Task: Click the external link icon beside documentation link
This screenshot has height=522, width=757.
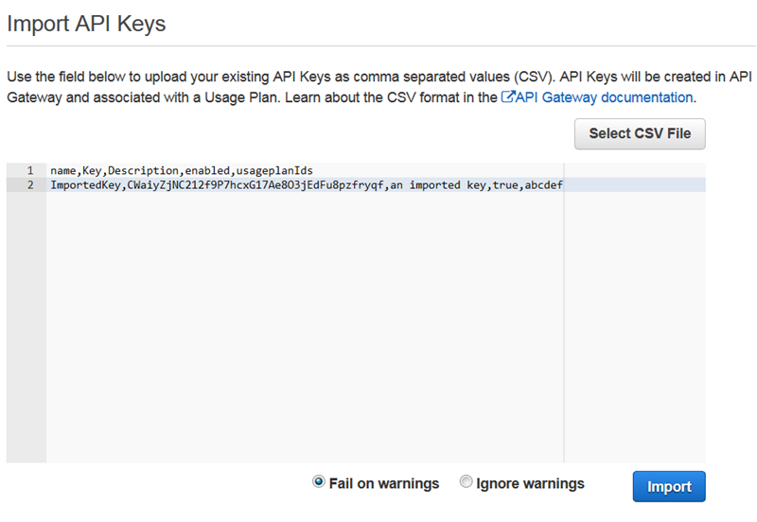Action: coord(507,97)
